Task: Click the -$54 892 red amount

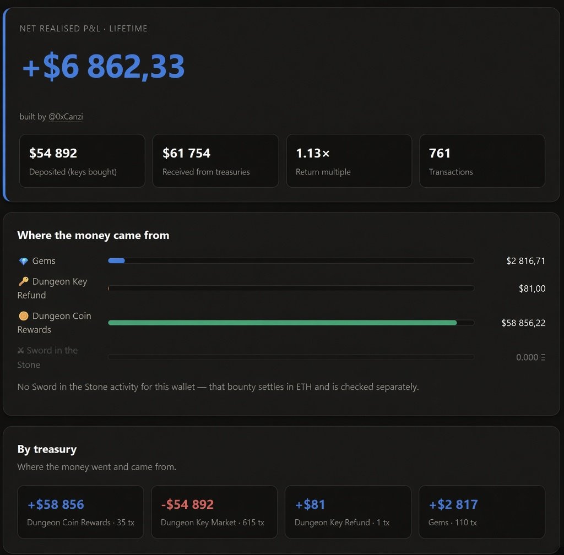Action: pos(187,504)
